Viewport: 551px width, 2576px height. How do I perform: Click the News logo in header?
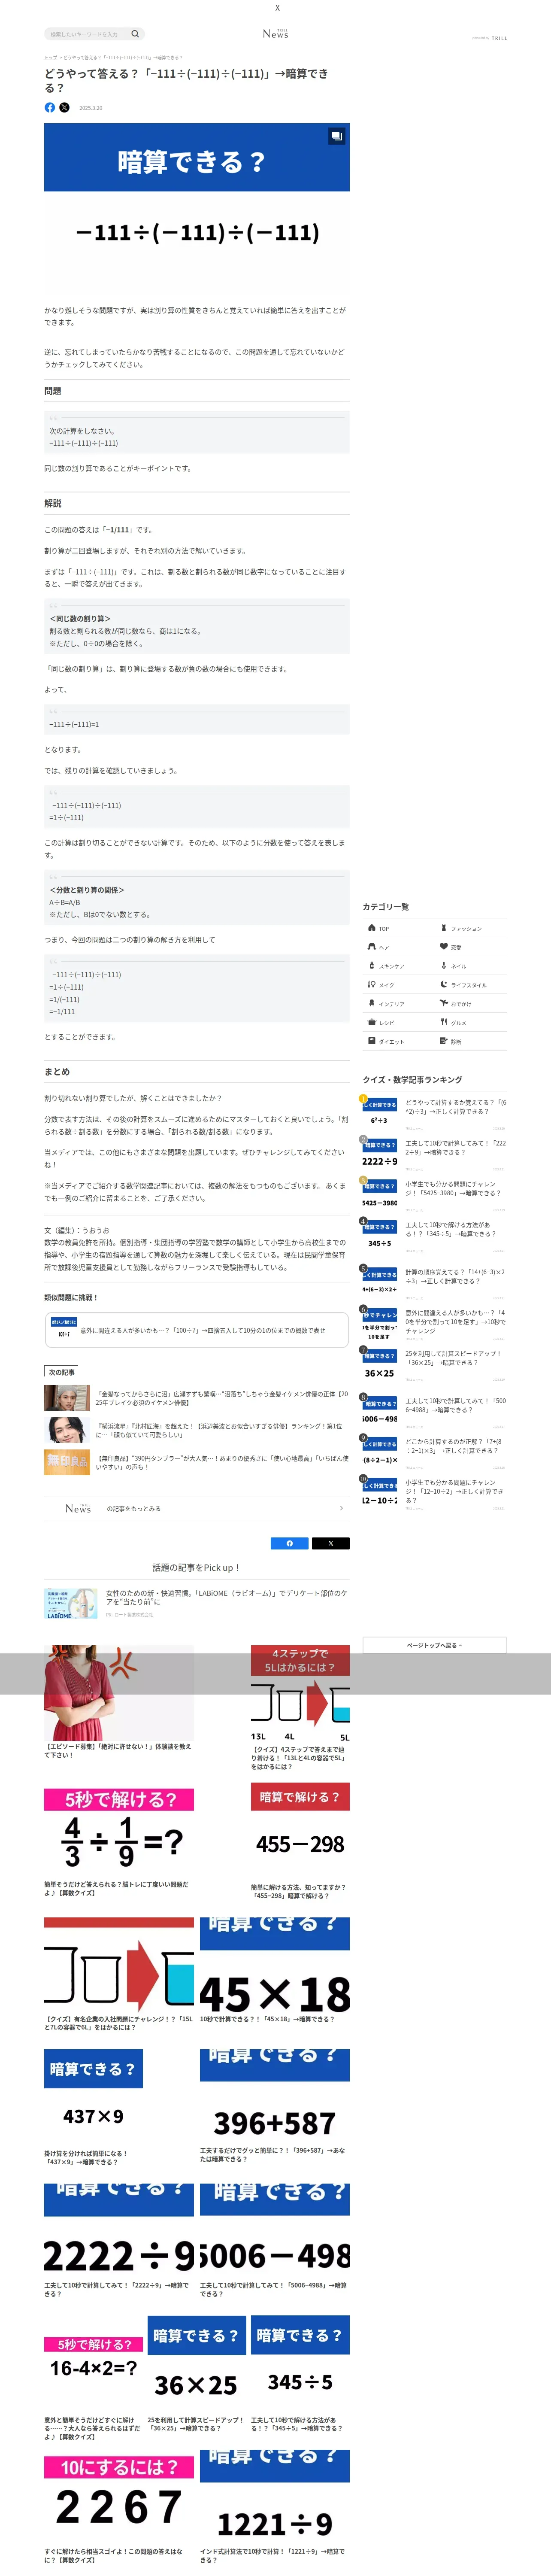(x=275, y=34)
